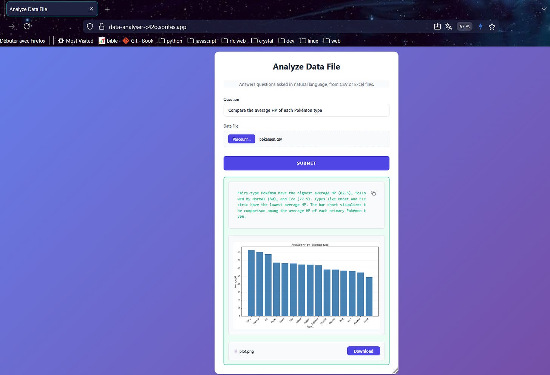Image resolution: width=550 pixels, height=375 pixels.
Task: Click the 67 % zoom level badge
Action: click(464, 26)
